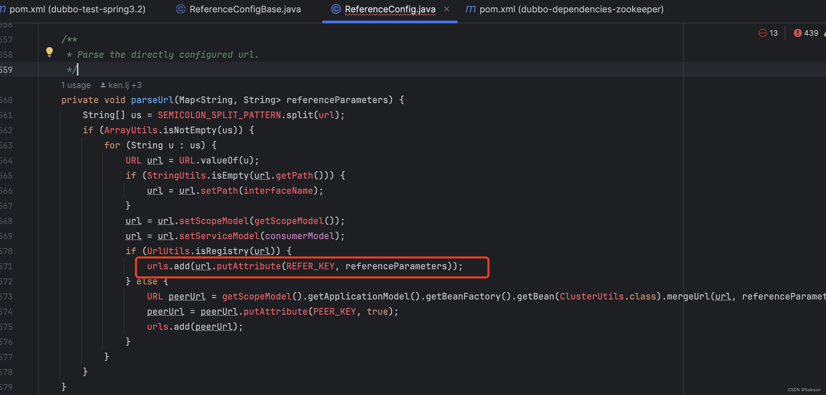Click the PEER_KEY constant
Image resolution: width=826 pixels, height=395 pixels.
[x=334, y=312]
